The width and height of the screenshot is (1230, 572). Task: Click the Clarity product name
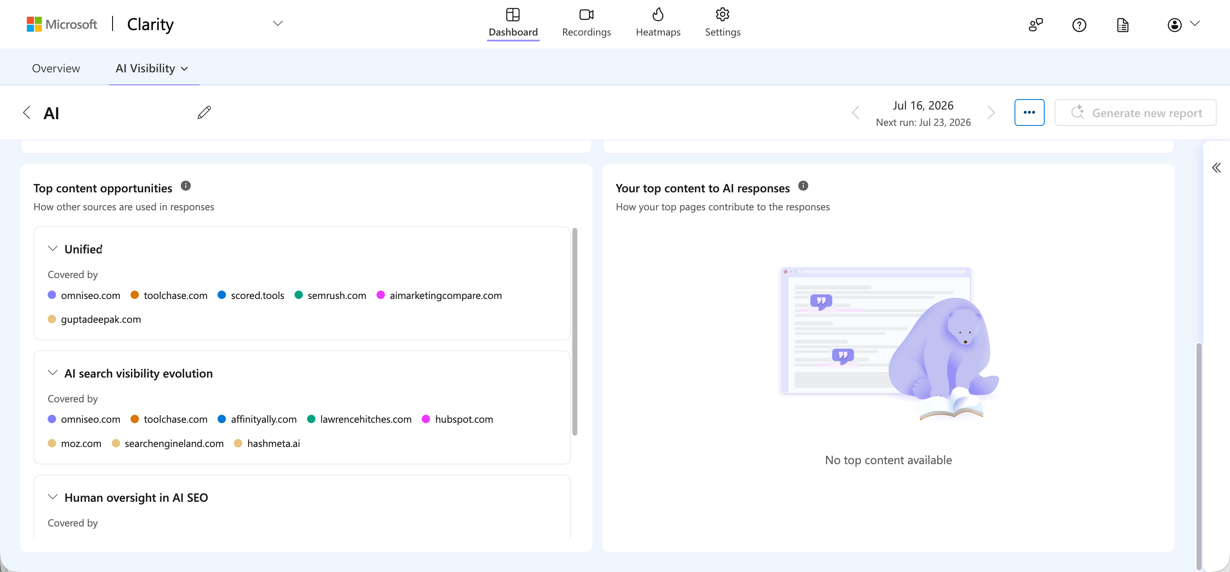point(150,24)
